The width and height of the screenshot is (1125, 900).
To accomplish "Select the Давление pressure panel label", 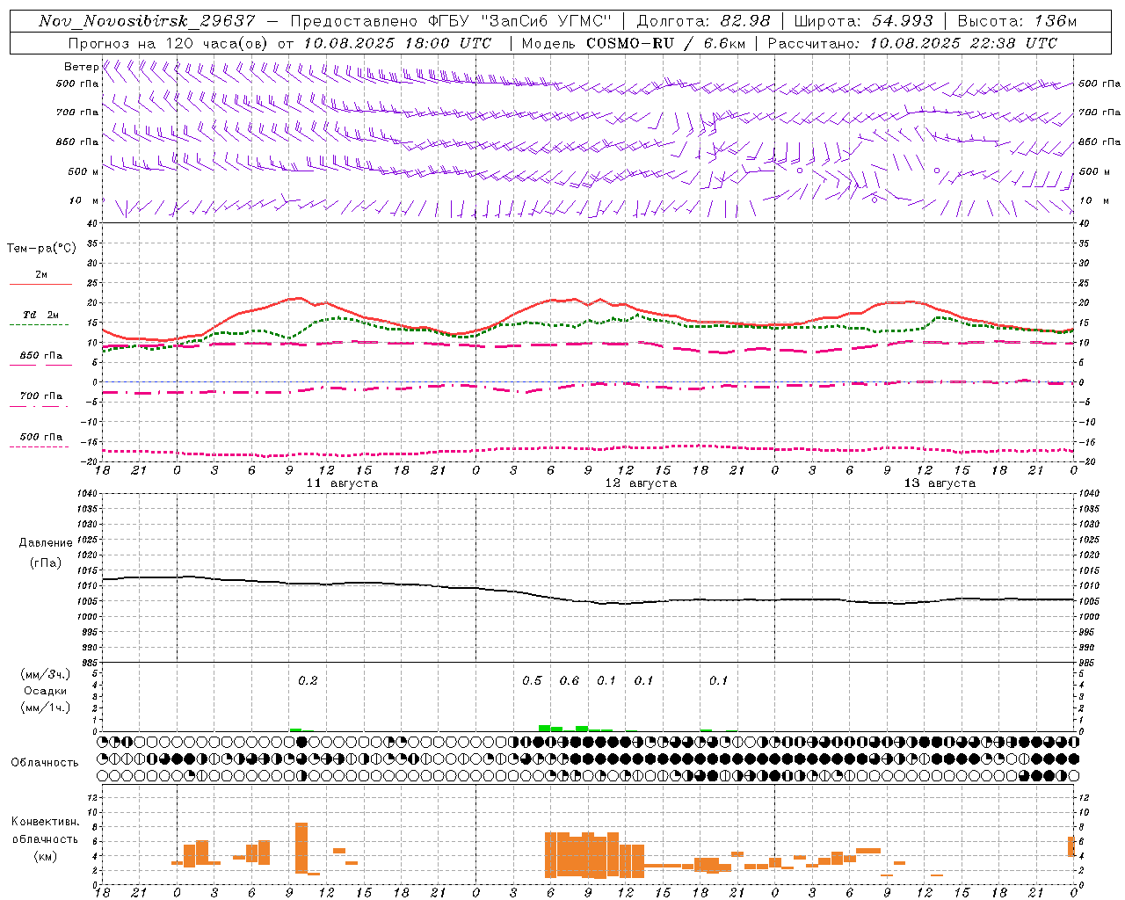I will [x=46, y=543].
